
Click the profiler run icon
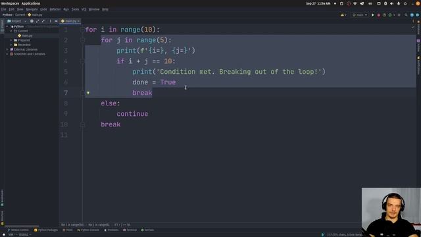[x=391, y=15]
